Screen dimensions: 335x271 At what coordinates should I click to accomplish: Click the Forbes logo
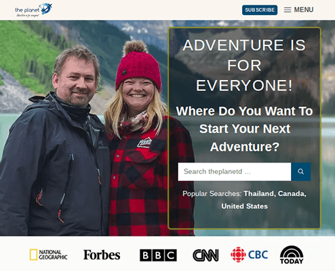coord(102,255)
